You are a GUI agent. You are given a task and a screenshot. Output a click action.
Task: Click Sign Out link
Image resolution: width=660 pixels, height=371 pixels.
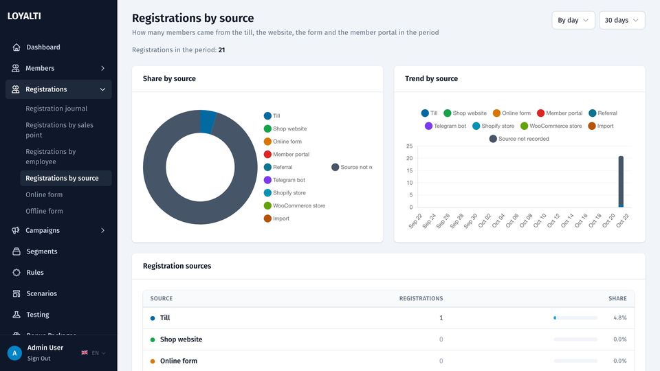[x=38, y=359]
